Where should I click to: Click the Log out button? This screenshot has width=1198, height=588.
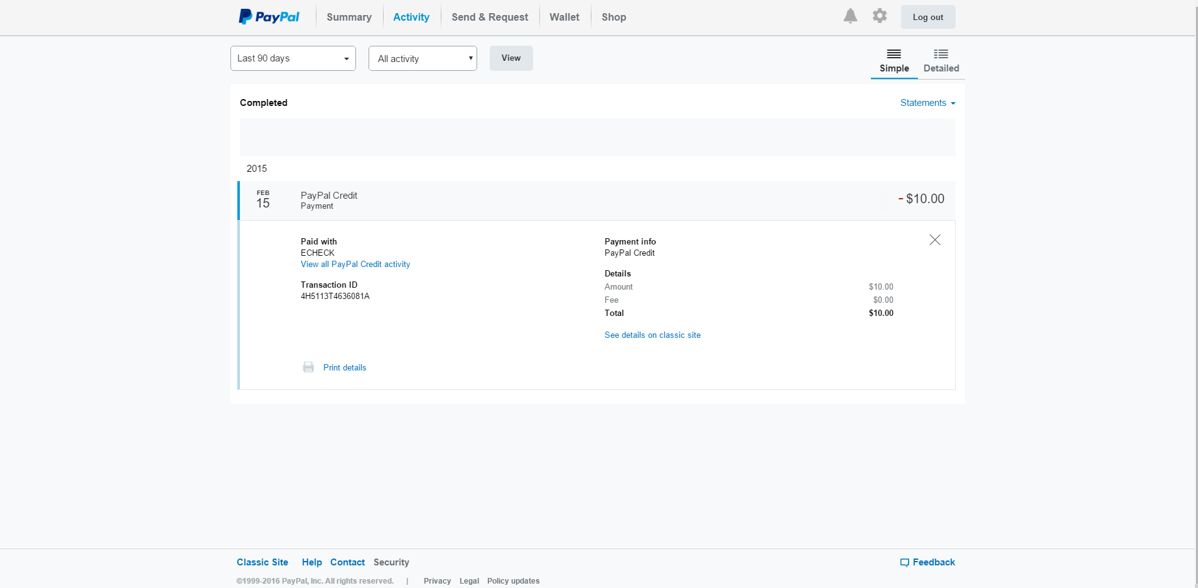point(927,17)
